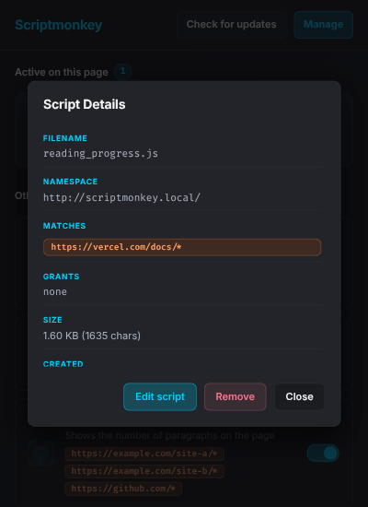Toggle the paragraph counter script switch
Viewport: 368px width, 507px height.
point(323,453)
